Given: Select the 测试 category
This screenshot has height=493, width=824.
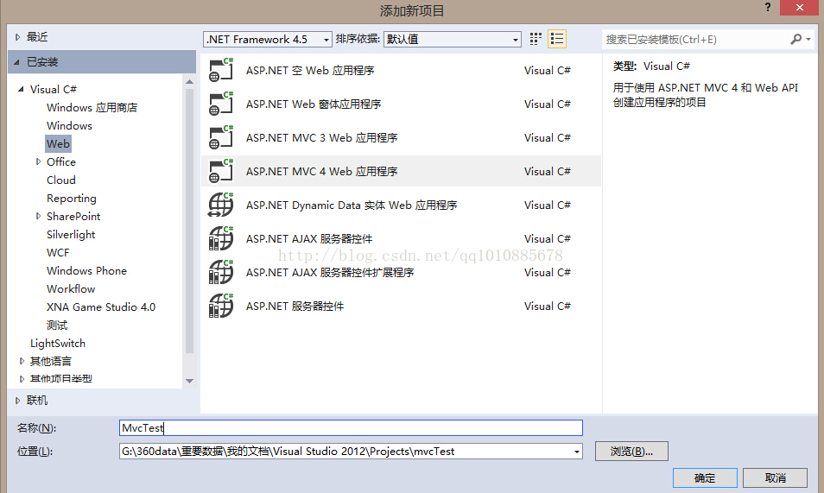Looking at the screenshot, I should (57, 326).
